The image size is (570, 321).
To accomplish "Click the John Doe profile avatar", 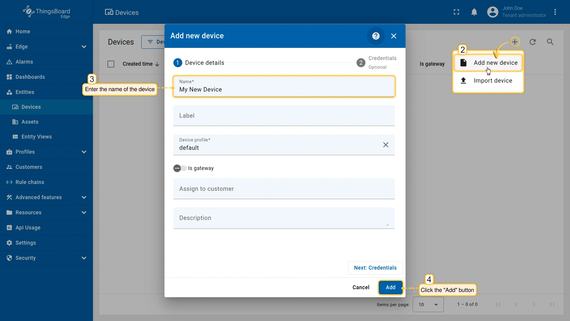I will 493,12.
